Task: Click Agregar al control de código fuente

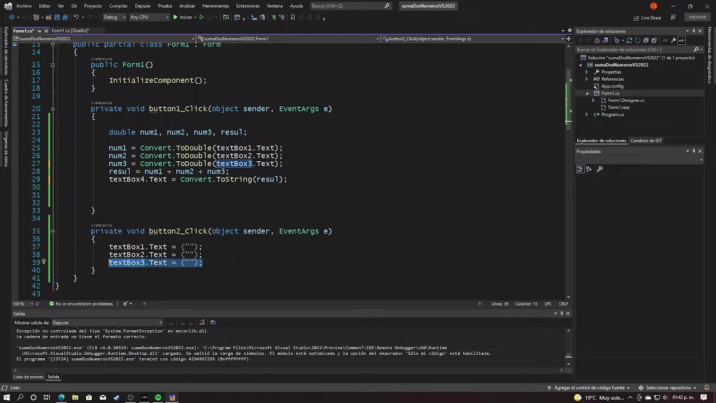Action: pos(588,387)
